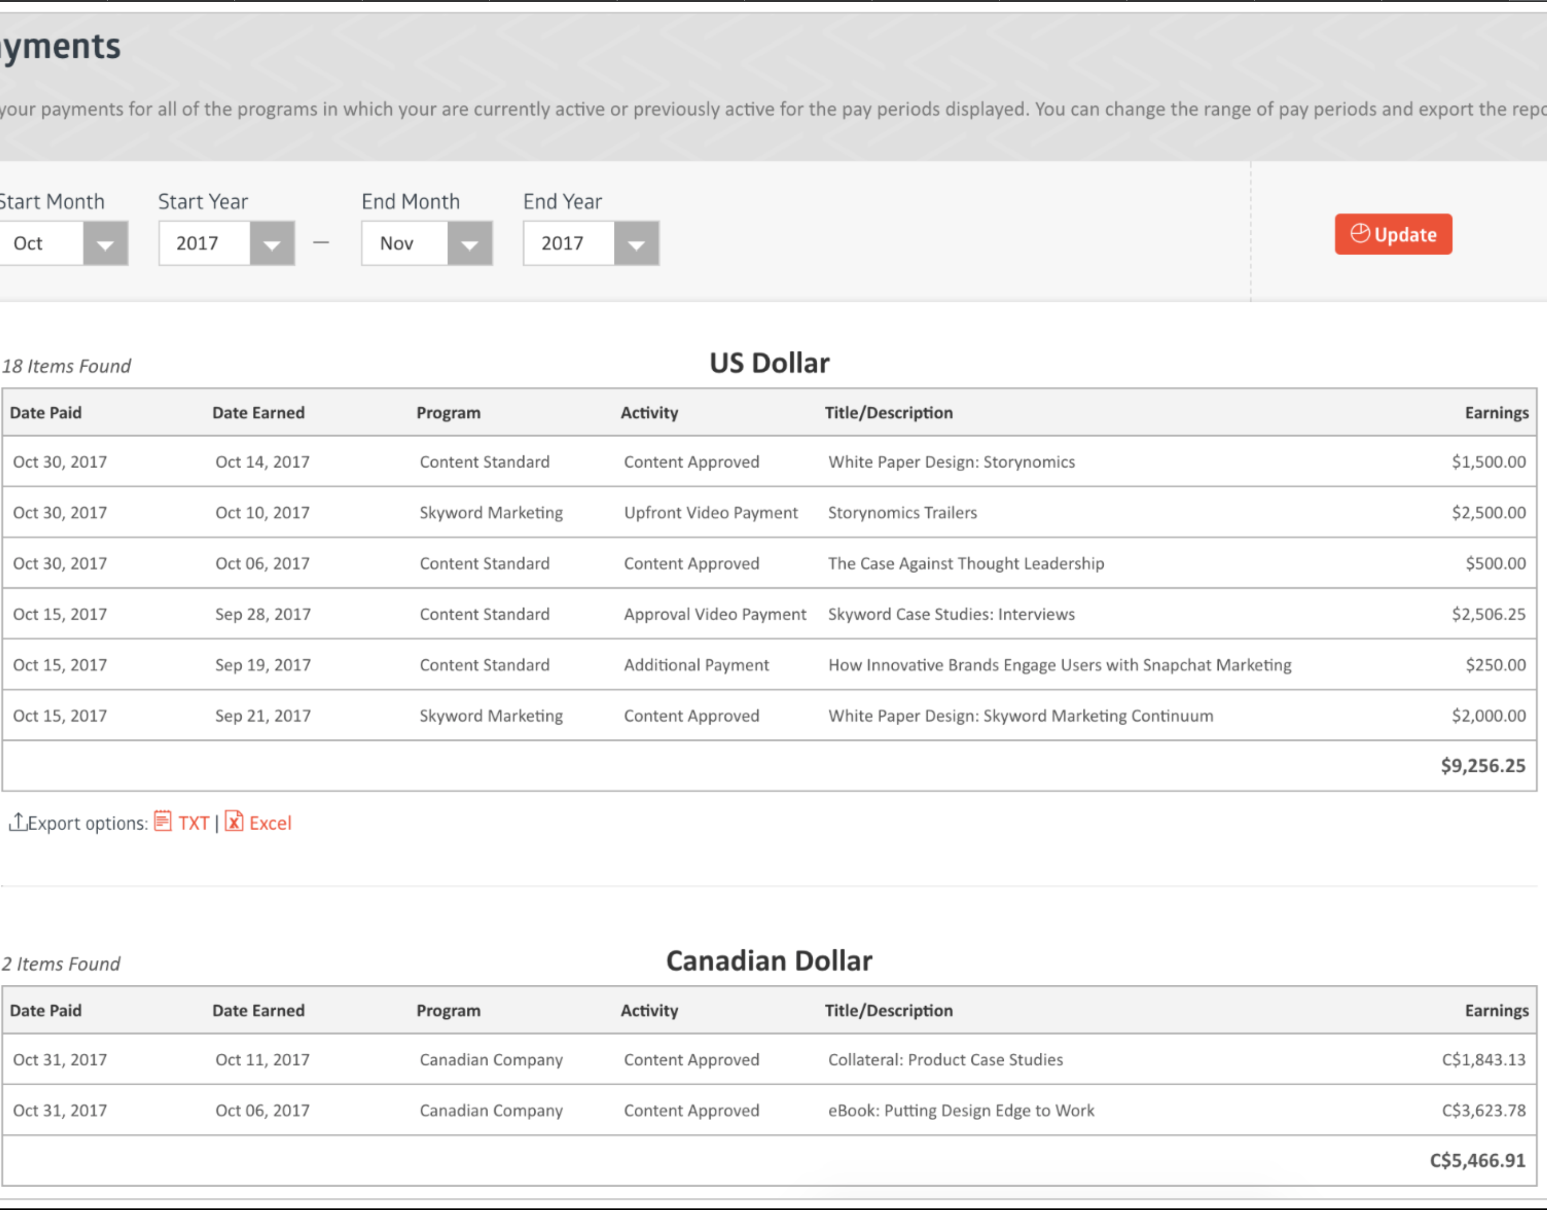Viewport: 1547px width, 1210px height.
Task: Click date earned 'Sep 19, 2017'
Action: [263, 665]
